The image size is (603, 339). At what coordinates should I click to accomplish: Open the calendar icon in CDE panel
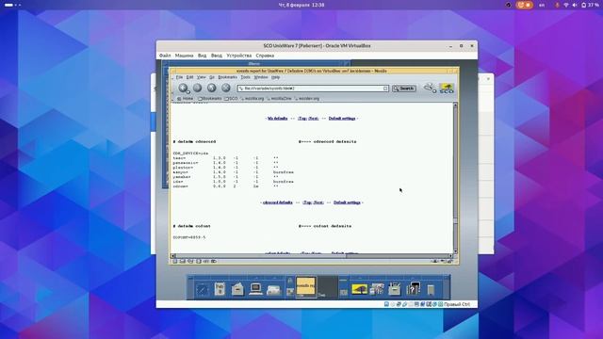pos(220,289)
